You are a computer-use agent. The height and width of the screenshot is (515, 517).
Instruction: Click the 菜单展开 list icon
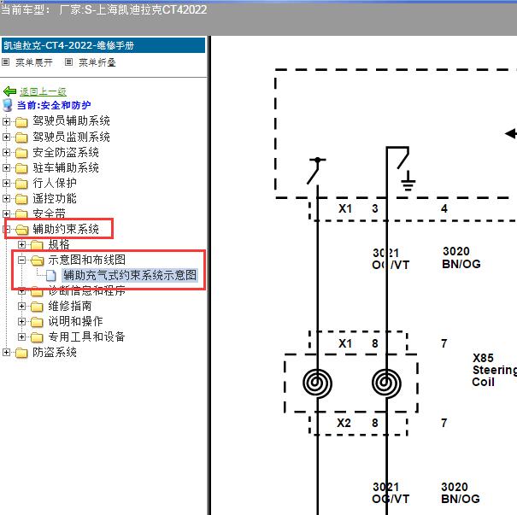pyautogui.click(x=6, y=62)
